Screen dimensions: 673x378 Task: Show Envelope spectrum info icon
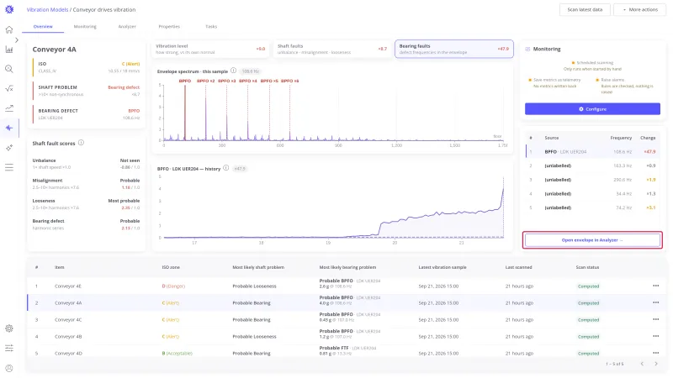point(234,71)
